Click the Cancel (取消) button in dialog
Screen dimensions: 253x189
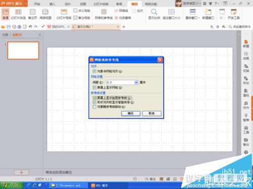(152, 113)
